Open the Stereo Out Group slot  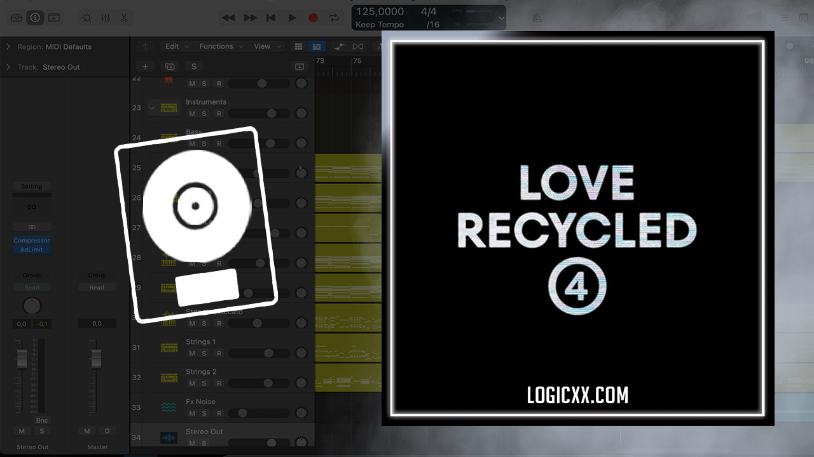tap(32, 275)
